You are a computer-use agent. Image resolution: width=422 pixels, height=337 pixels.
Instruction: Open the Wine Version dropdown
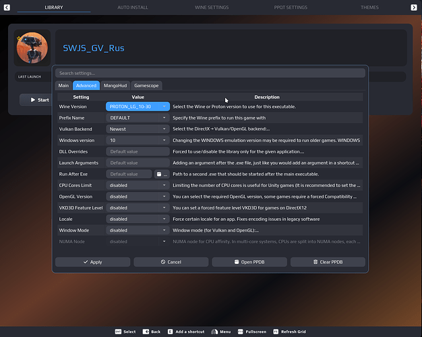(138, 107)
